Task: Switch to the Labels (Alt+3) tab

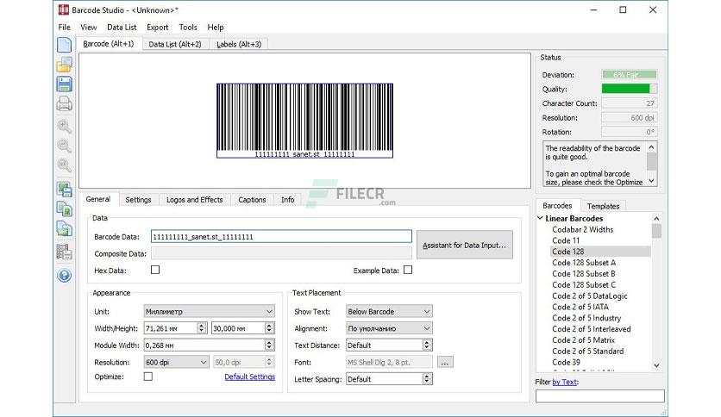Action: click(239, 44)
